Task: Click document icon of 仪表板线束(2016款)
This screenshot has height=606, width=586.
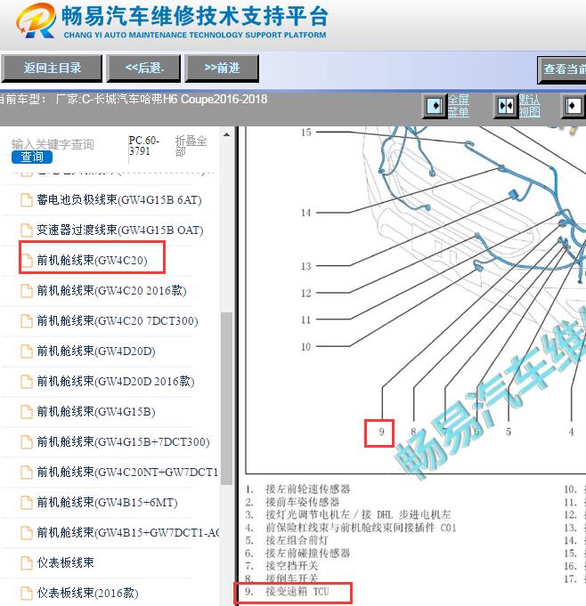Action: (27, 593)
